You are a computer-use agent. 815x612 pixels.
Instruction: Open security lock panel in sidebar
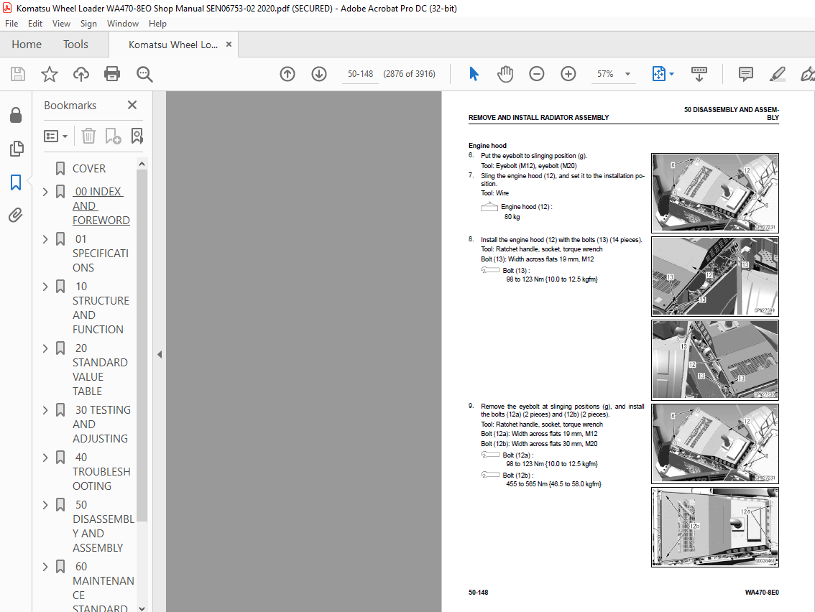[16, 115]
